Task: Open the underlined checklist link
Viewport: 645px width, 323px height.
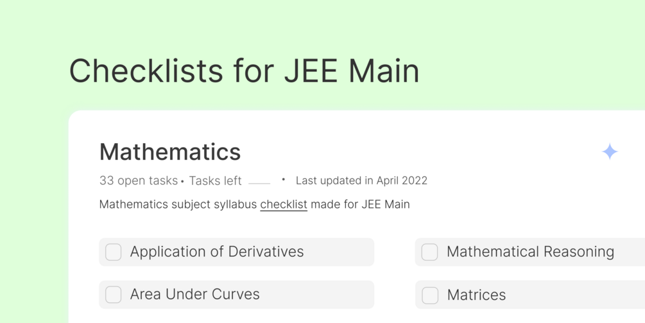Action: click(284, 205)
